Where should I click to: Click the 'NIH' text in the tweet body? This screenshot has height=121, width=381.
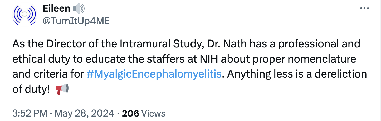pos(207,59)
